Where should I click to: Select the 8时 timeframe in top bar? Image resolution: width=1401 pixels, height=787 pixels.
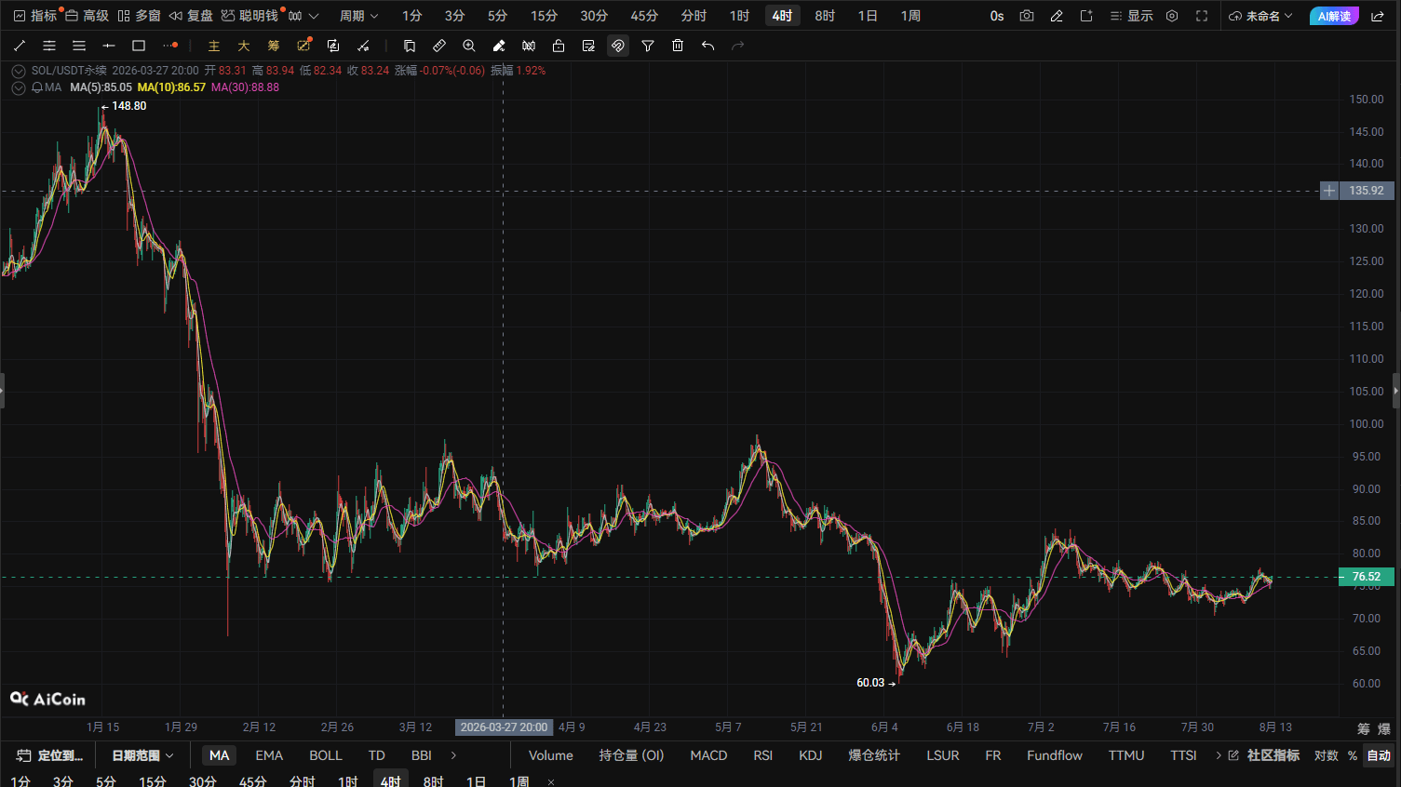point(825,16)
